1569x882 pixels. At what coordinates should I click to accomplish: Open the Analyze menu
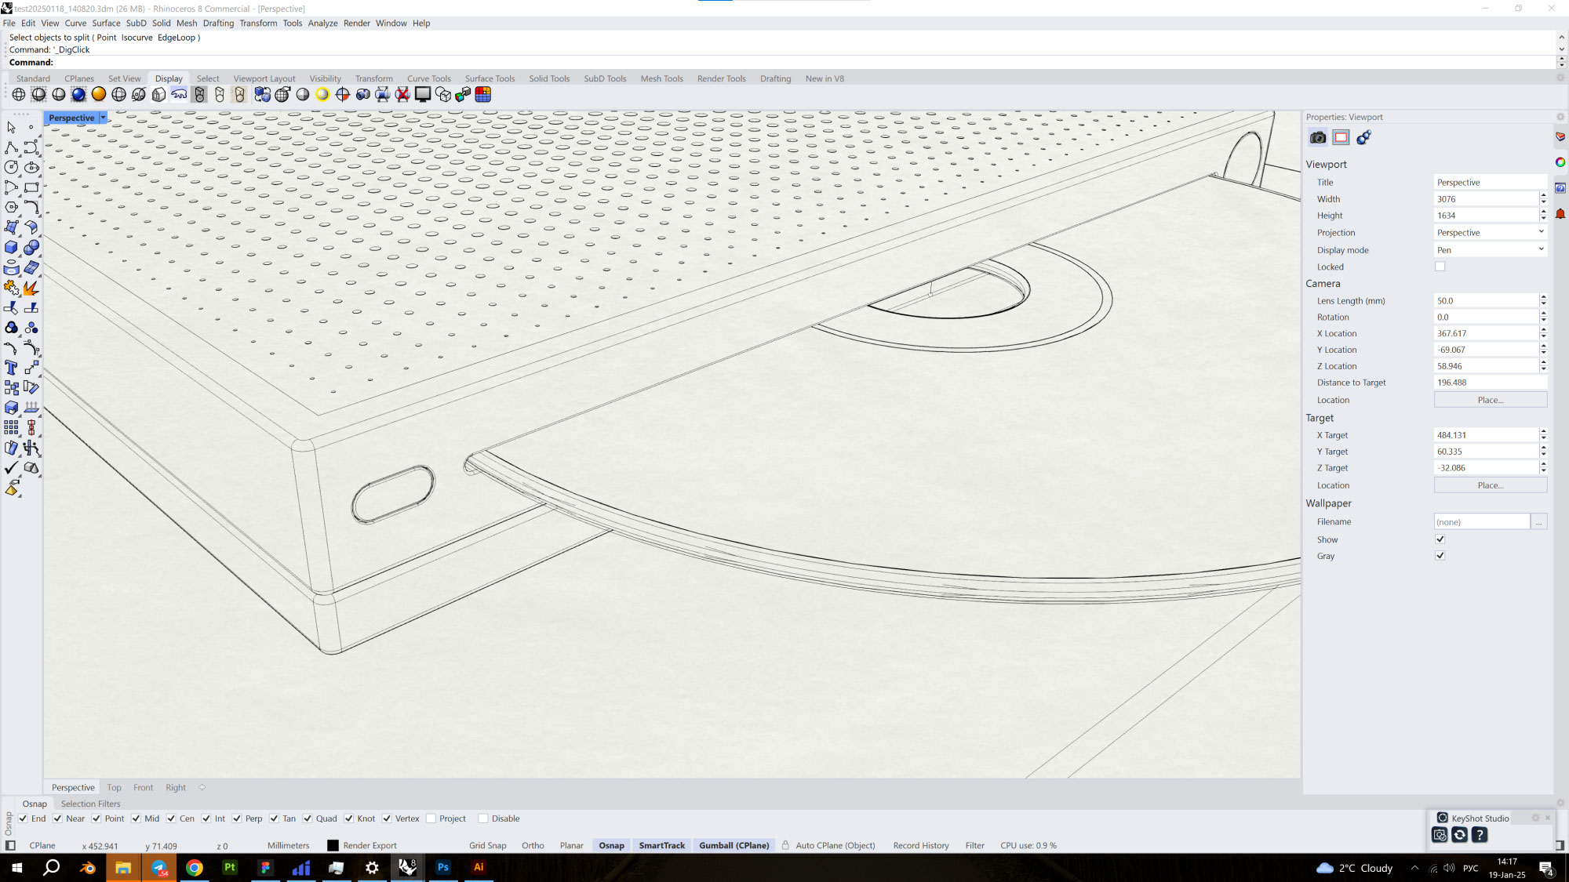(322, 24)
